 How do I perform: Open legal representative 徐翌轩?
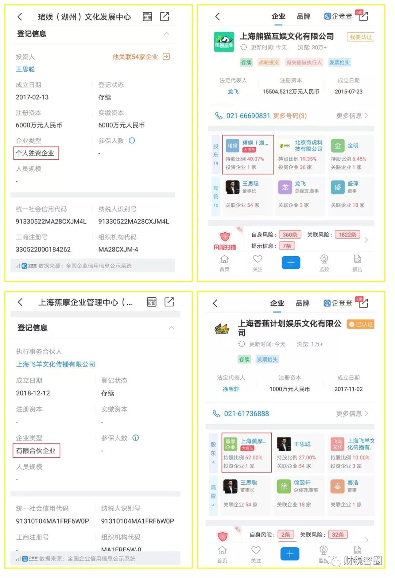pyautogui.click(x=231, y=389)
